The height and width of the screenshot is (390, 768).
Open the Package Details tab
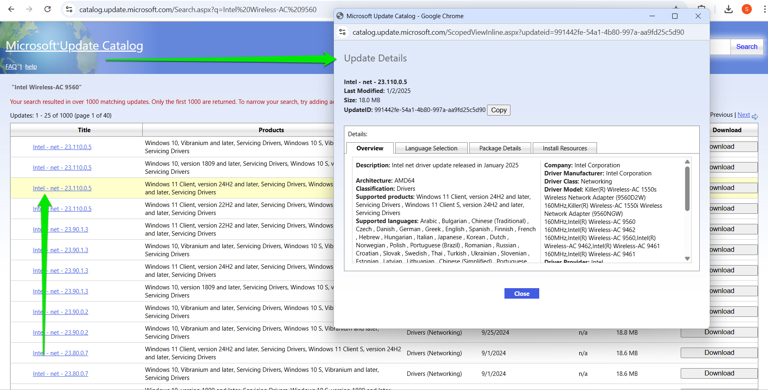click(x=500, y=148)
